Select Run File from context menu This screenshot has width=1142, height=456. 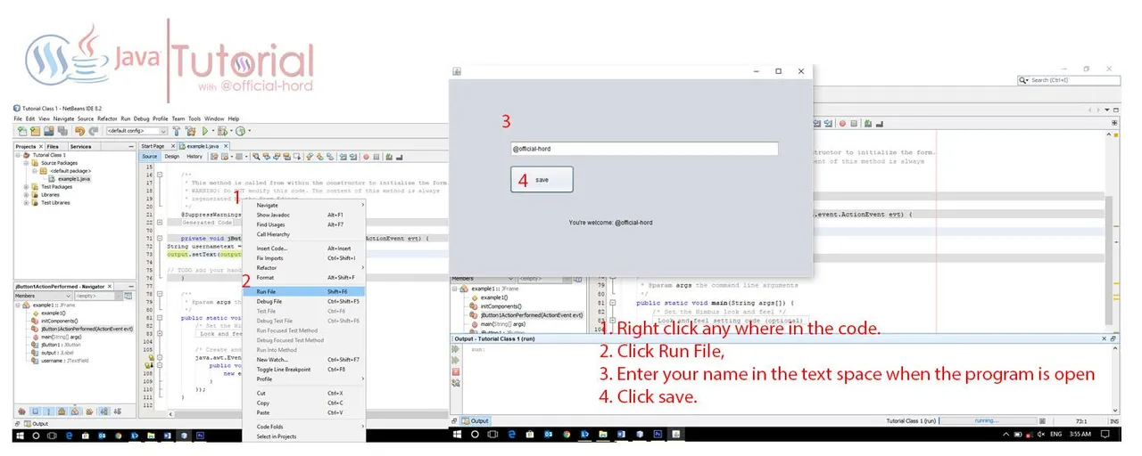coord(304,291)
